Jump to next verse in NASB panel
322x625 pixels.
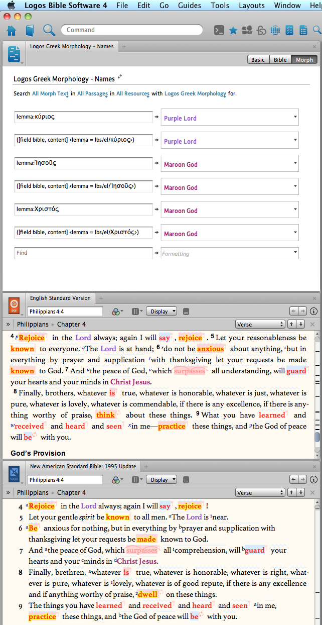301,492
